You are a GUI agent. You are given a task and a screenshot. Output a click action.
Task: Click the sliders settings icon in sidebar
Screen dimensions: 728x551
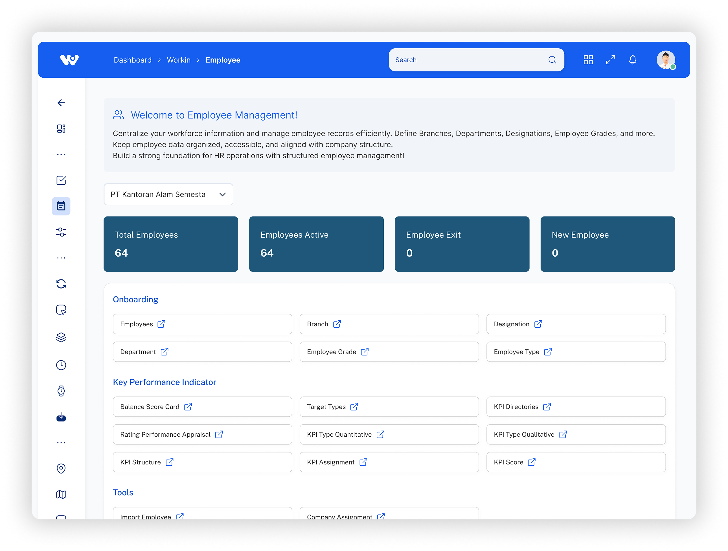click(x=61, y=232)
